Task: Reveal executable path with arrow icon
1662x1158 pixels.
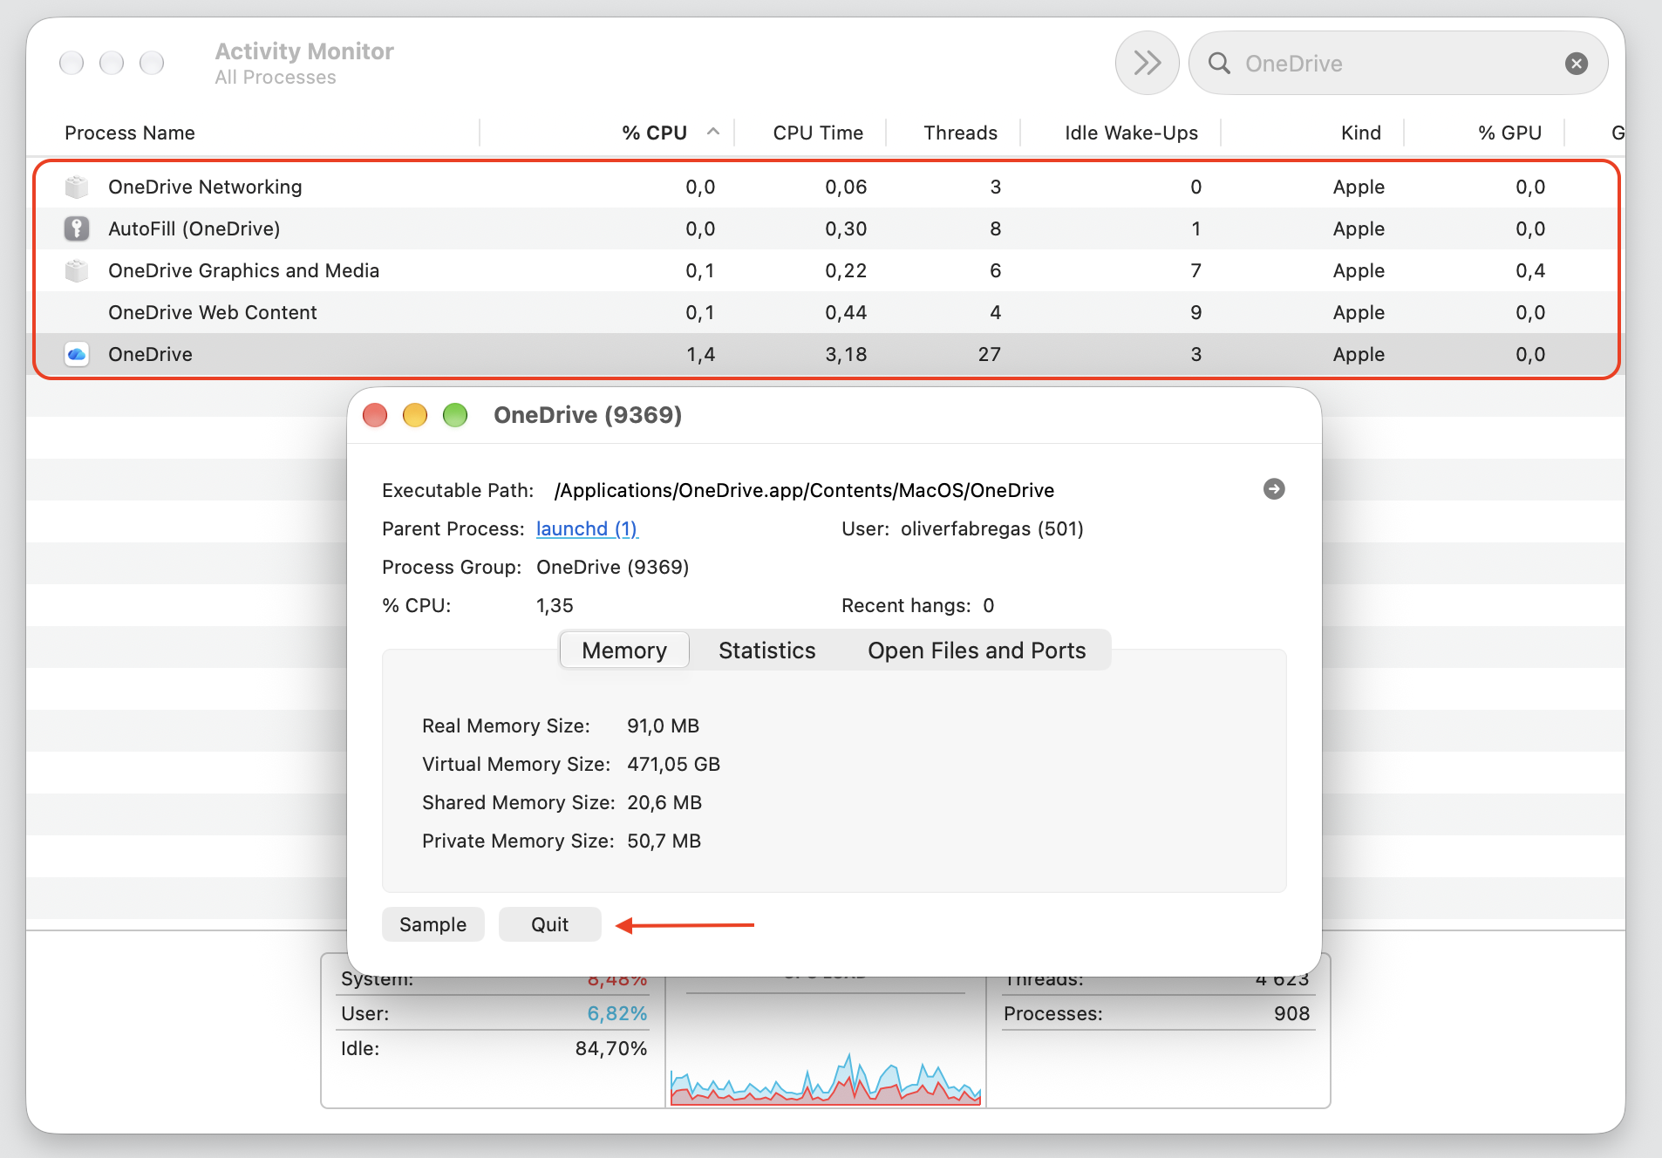Action: pos(1273,489)
